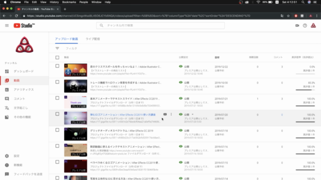
Task: Open the account avatar in top right
Action: [313, 25]
